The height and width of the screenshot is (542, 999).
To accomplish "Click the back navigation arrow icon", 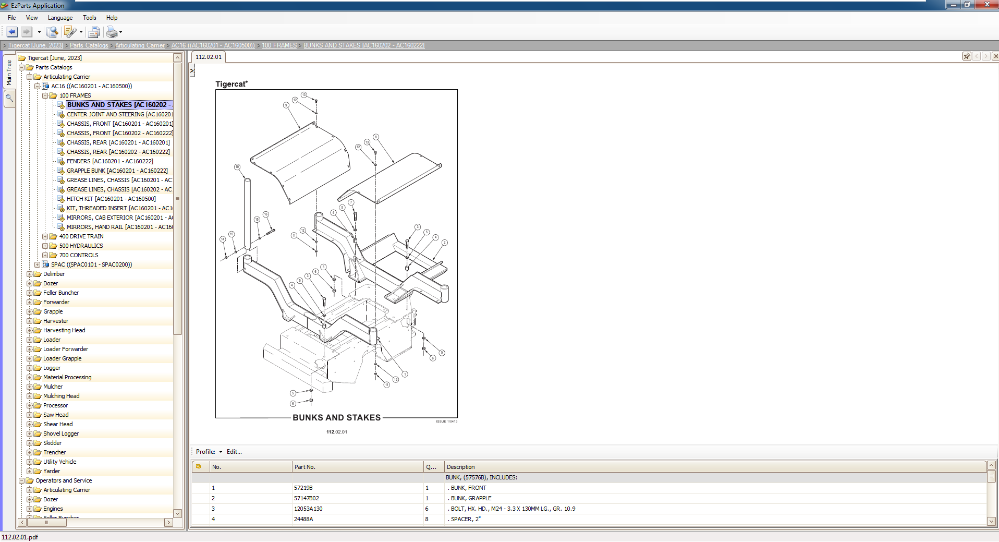I will (x=11, y=32).
